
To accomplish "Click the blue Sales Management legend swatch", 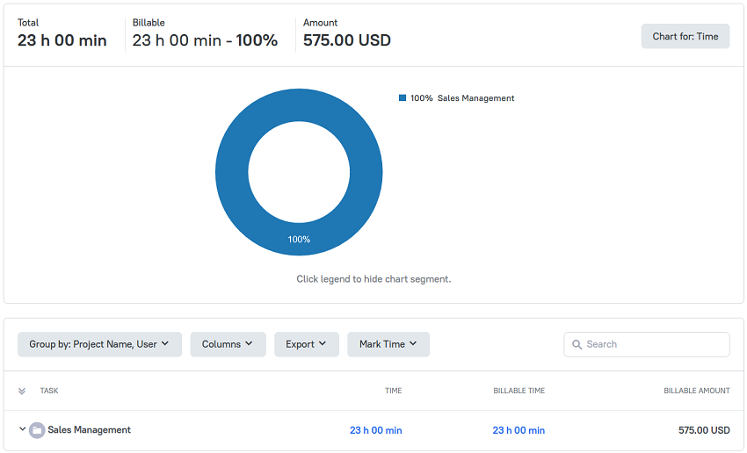I will [403, 98].
